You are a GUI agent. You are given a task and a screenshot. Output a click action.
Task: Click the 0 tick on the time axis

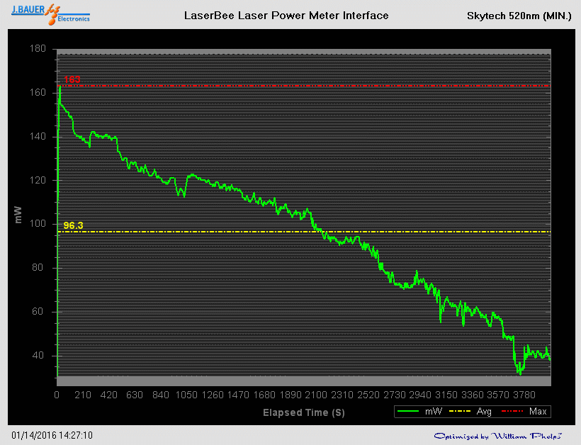point(57,395)
